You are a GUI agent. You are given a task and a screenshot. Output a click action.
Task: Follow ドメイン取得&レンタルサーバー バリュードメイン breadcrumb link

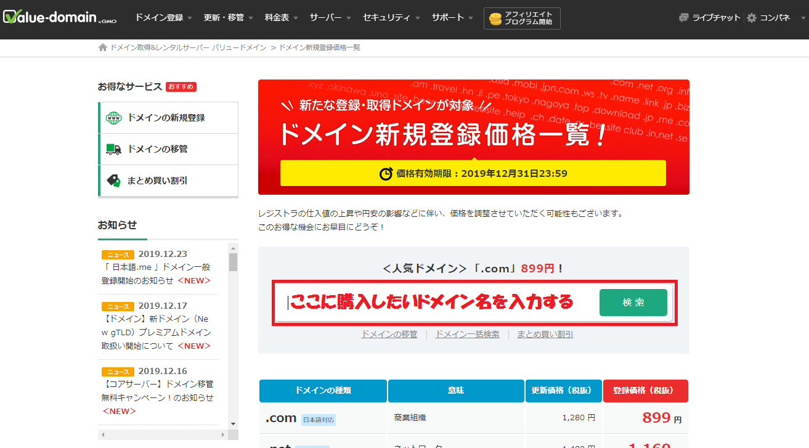coord(188,47)
